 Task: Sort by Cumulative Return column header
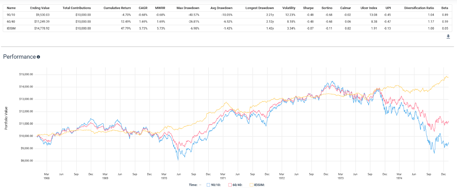pyautogui.click(x=117, y=8)
